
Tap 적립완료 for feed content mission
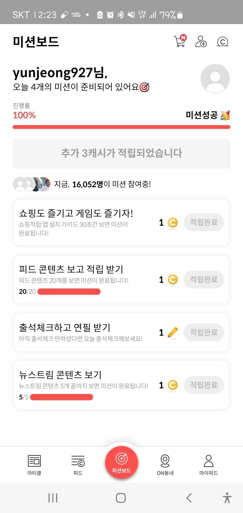click(204, 279)
